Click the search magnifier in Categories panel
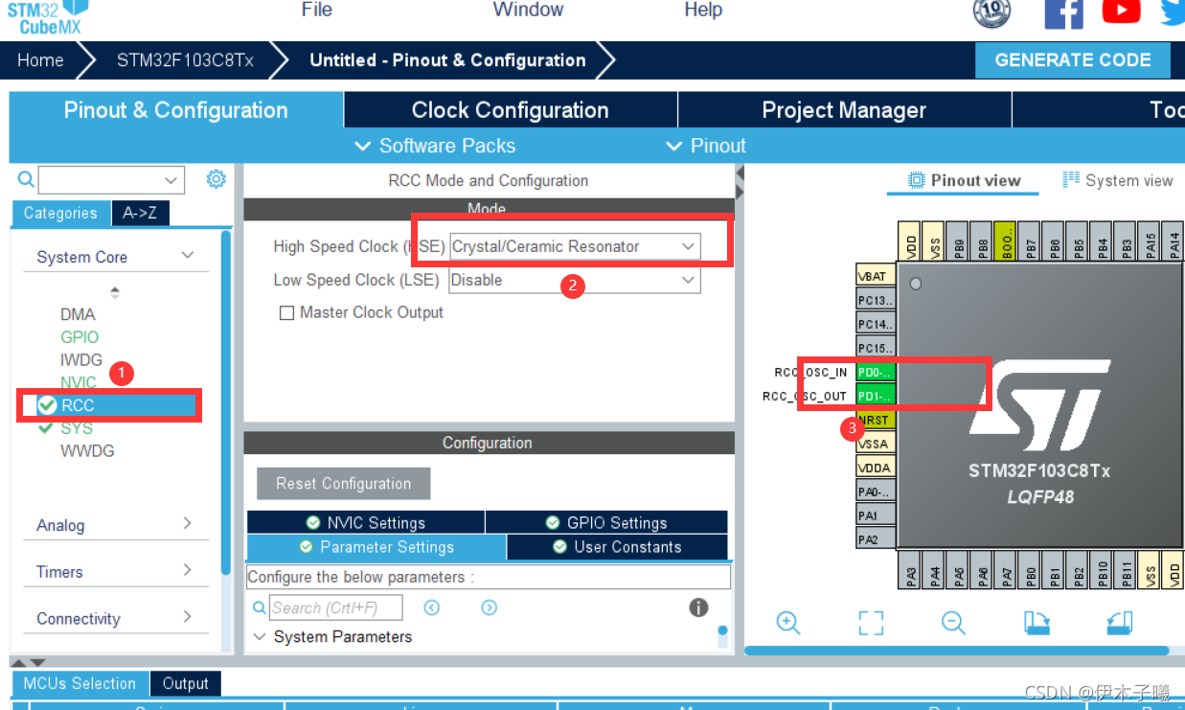1185x710 pixels. click(26, 178)
